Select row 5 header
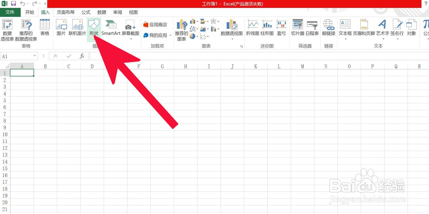This screenshot has width=429, height=214. coord(5,100)
